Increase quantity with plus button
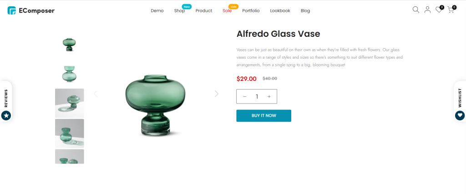Viewport: 466px width, 194px height. click(269, 96)
